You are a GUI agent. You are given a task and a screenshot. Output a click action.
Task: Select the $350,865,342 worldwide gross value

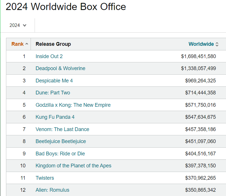(x=201, y=190)
